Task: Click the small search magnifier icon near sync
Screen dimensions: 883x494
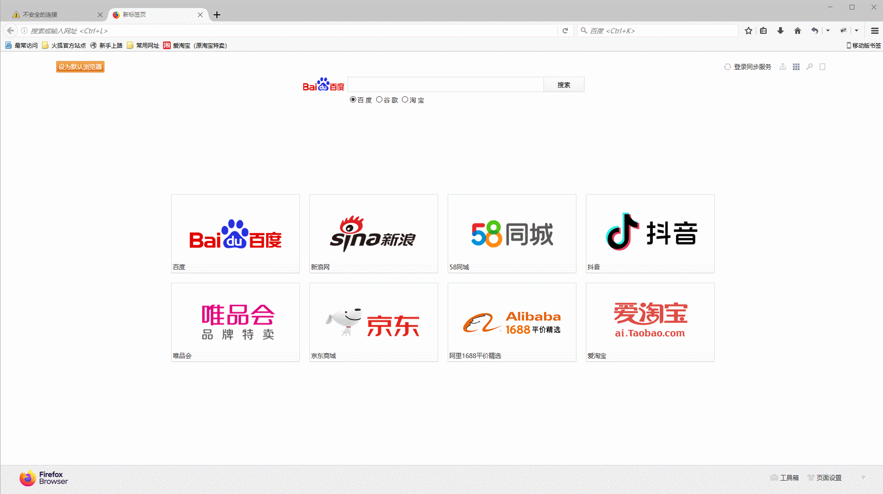Action: [810, 67]
